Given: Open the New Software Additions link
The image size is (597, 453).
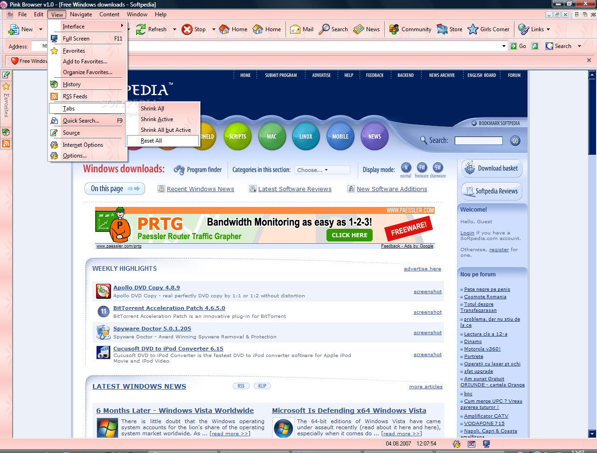Looking at the screenshot, I should click(392, 189).
